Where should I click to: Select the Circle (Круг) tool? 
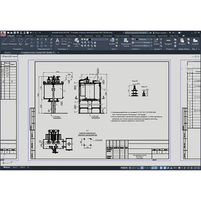(21, 42)
